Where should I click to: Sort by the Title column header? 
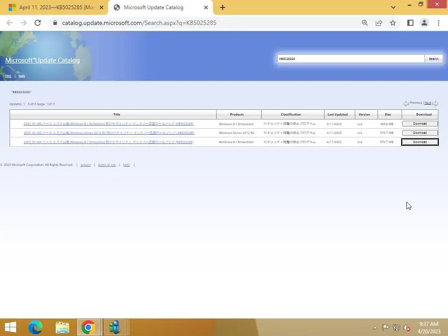point(116,114)
